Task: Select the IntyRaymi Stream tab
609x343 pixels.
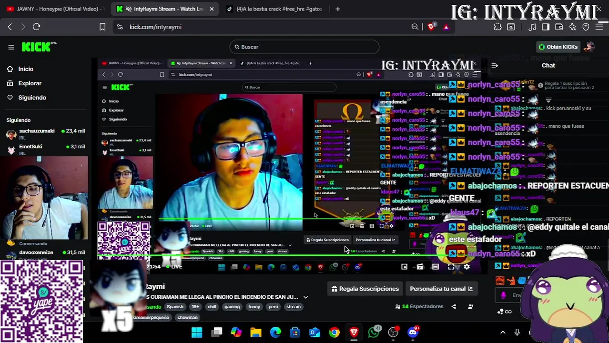Action: [x=164, y=9]
